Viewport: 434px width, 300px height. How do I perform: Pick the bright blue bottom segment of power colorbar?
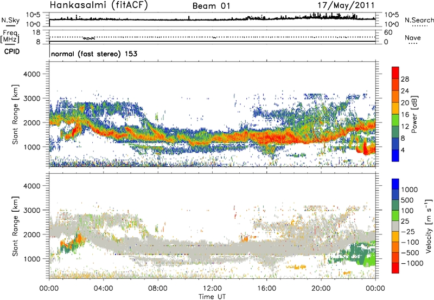[x=395, y=155]
